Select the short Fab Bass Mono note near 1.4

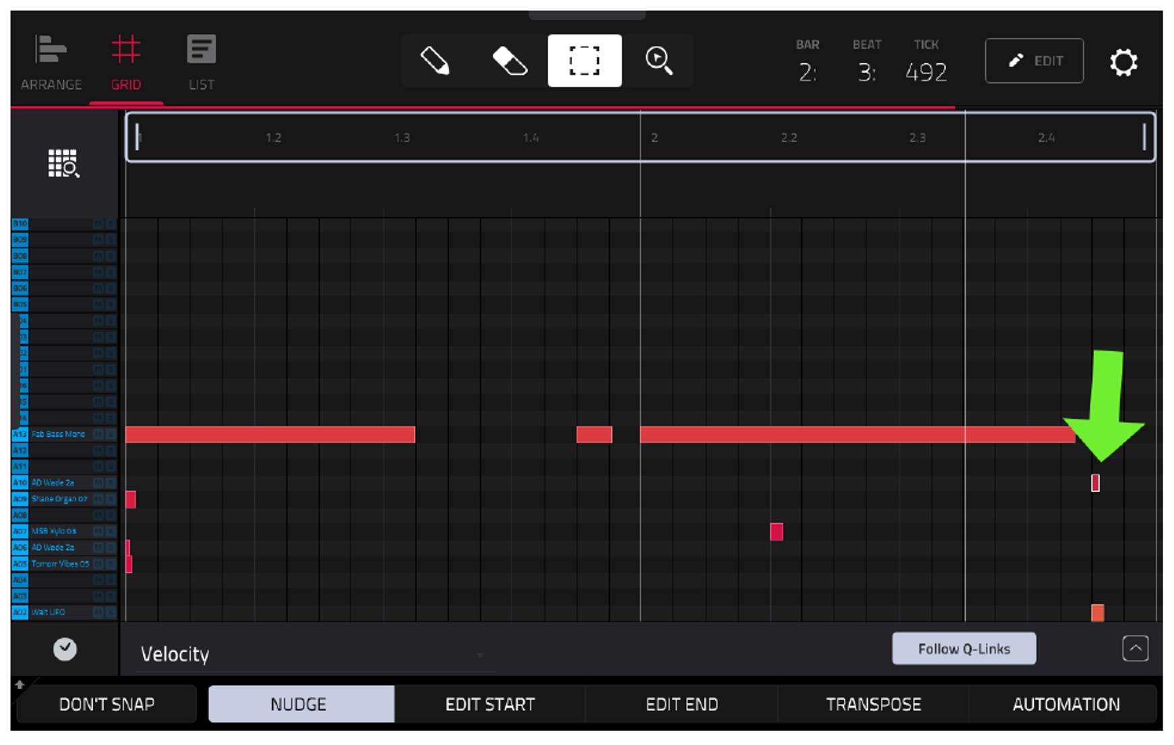coord(594,435)
